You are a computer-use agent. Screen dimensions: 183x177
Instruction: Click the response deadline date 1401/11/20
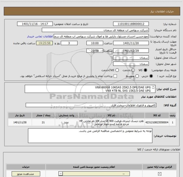131,43
